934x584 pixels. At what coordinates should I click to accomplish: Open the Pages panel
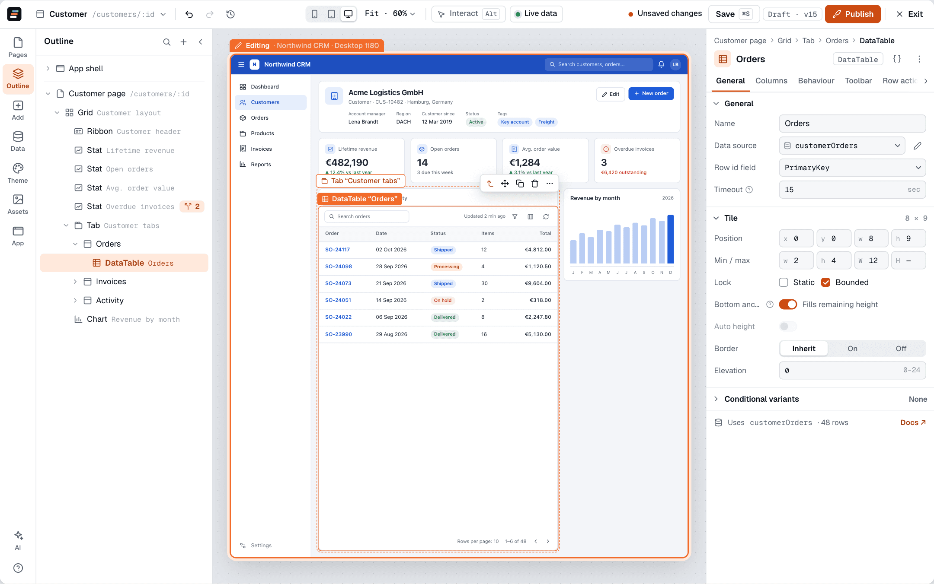[x=18, y=48]
